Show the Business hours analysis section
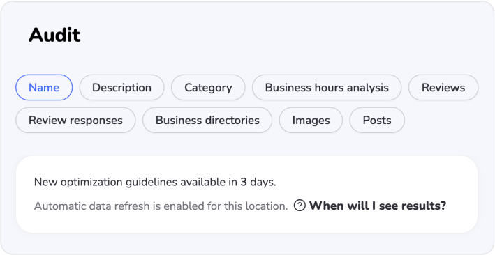Screen dimensions: 495x255 click(327, 88)
